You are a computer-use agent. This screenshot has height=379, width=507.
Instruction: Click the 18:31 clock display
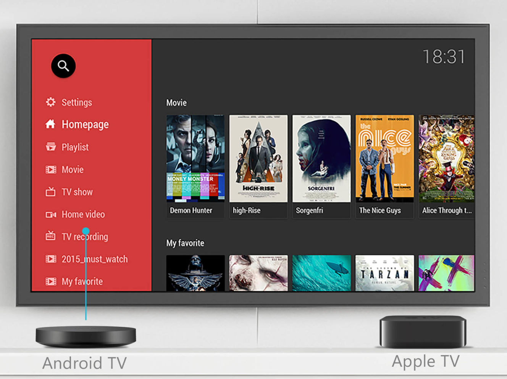coord(444,57)
